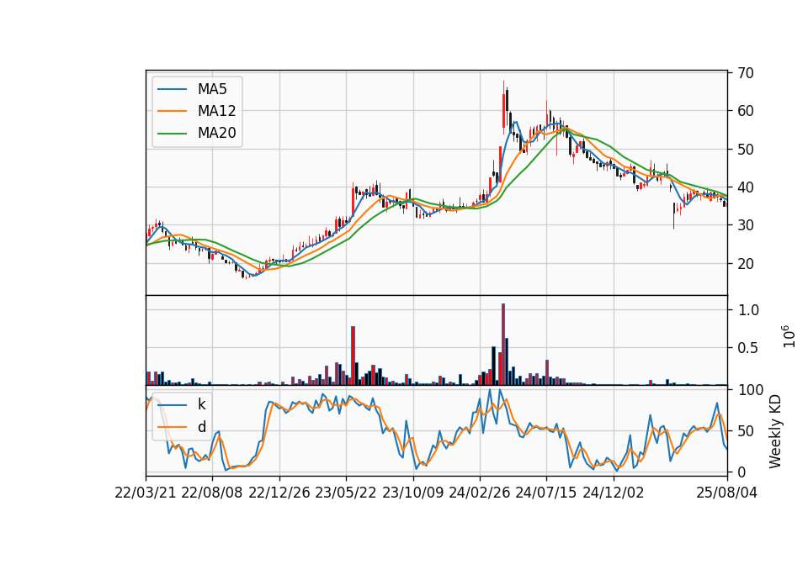808x580 pixels.
Task: Click the MA20 legend label
Action: click(x=216, y=134)
